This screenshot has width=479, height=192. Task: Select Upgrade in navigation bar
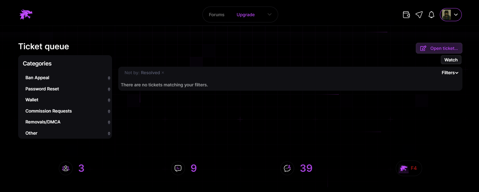(x=246, y=15)
